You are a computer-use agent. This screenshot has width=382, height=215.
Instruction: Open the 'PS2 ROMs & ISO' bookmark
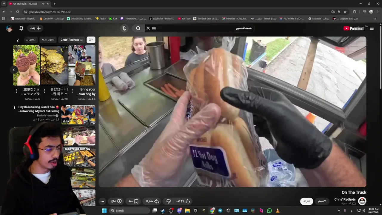tap(292, 19)
